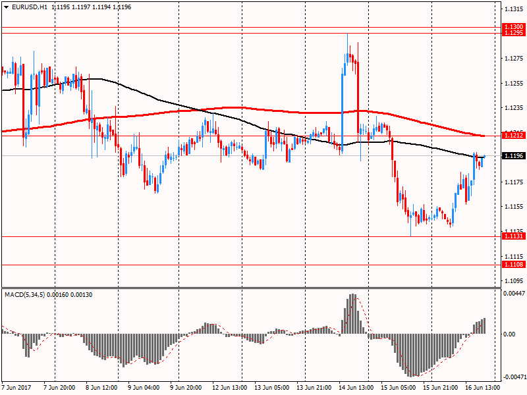The height and width of the screenshot is (395, 527).
Task: Click the 16 Jun 13:00 time label
Action: [483, 388]
